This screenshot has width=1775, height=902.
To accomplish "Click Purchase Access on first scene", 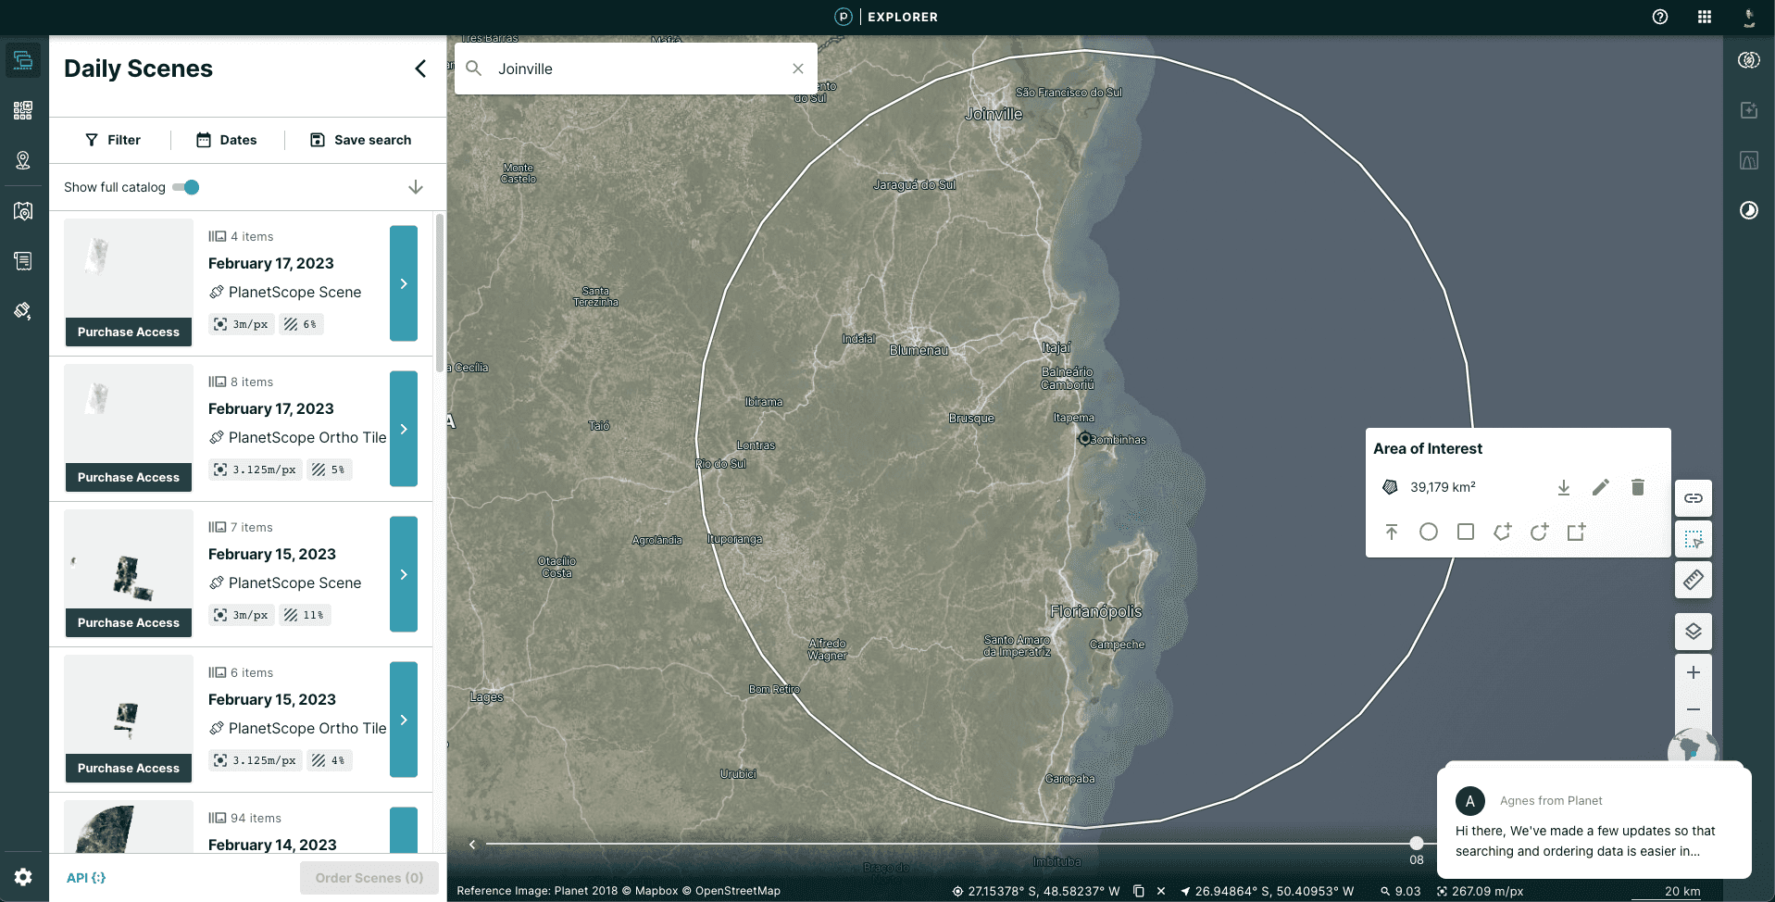I will click(129, 332).
